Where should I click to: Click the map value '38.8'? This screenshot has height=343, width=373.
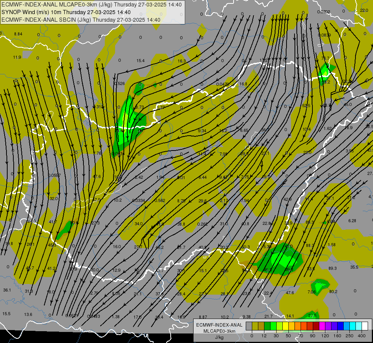181,224
